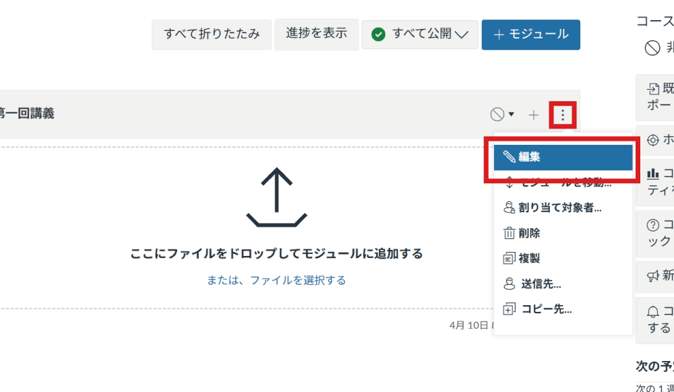
Task: Click the megaphone announcement icon
Action: click(652, 275)
